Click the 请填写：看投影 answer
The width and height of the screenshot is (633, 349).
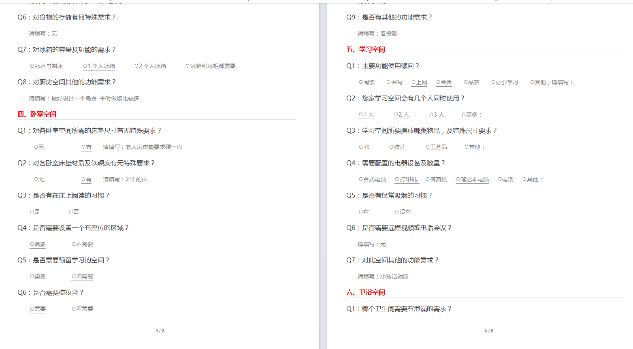[x=377, y=34]
